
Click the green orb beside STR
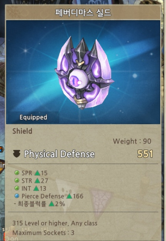pyautogui.click(x=17, y=180)
